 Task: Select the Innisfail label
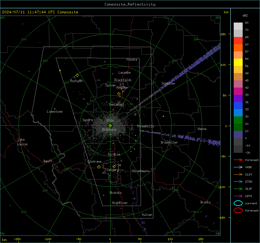point(117,105)
